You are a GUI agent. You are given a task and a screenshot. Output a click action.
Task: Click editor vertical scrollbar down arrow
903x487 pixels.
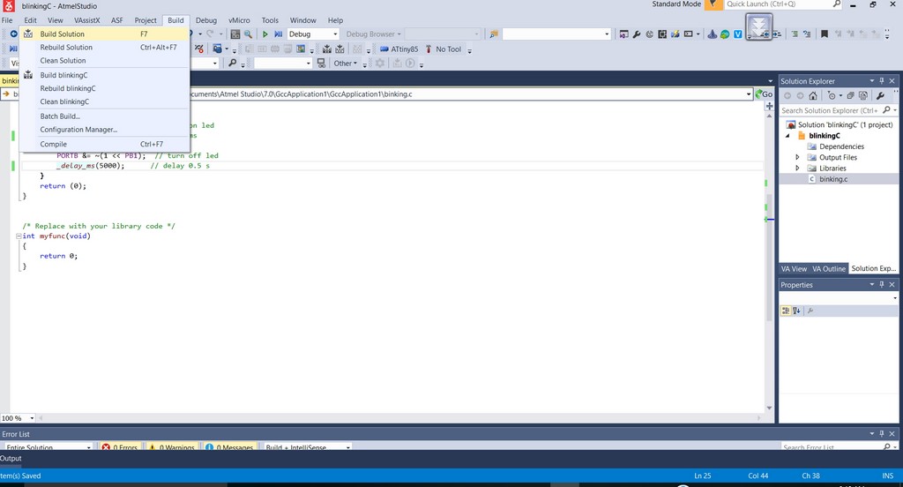click(769, 408)
